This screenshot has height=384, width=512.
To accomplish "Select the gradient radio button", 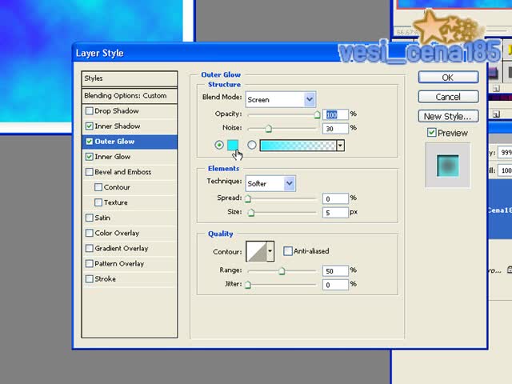I will 252,145.
